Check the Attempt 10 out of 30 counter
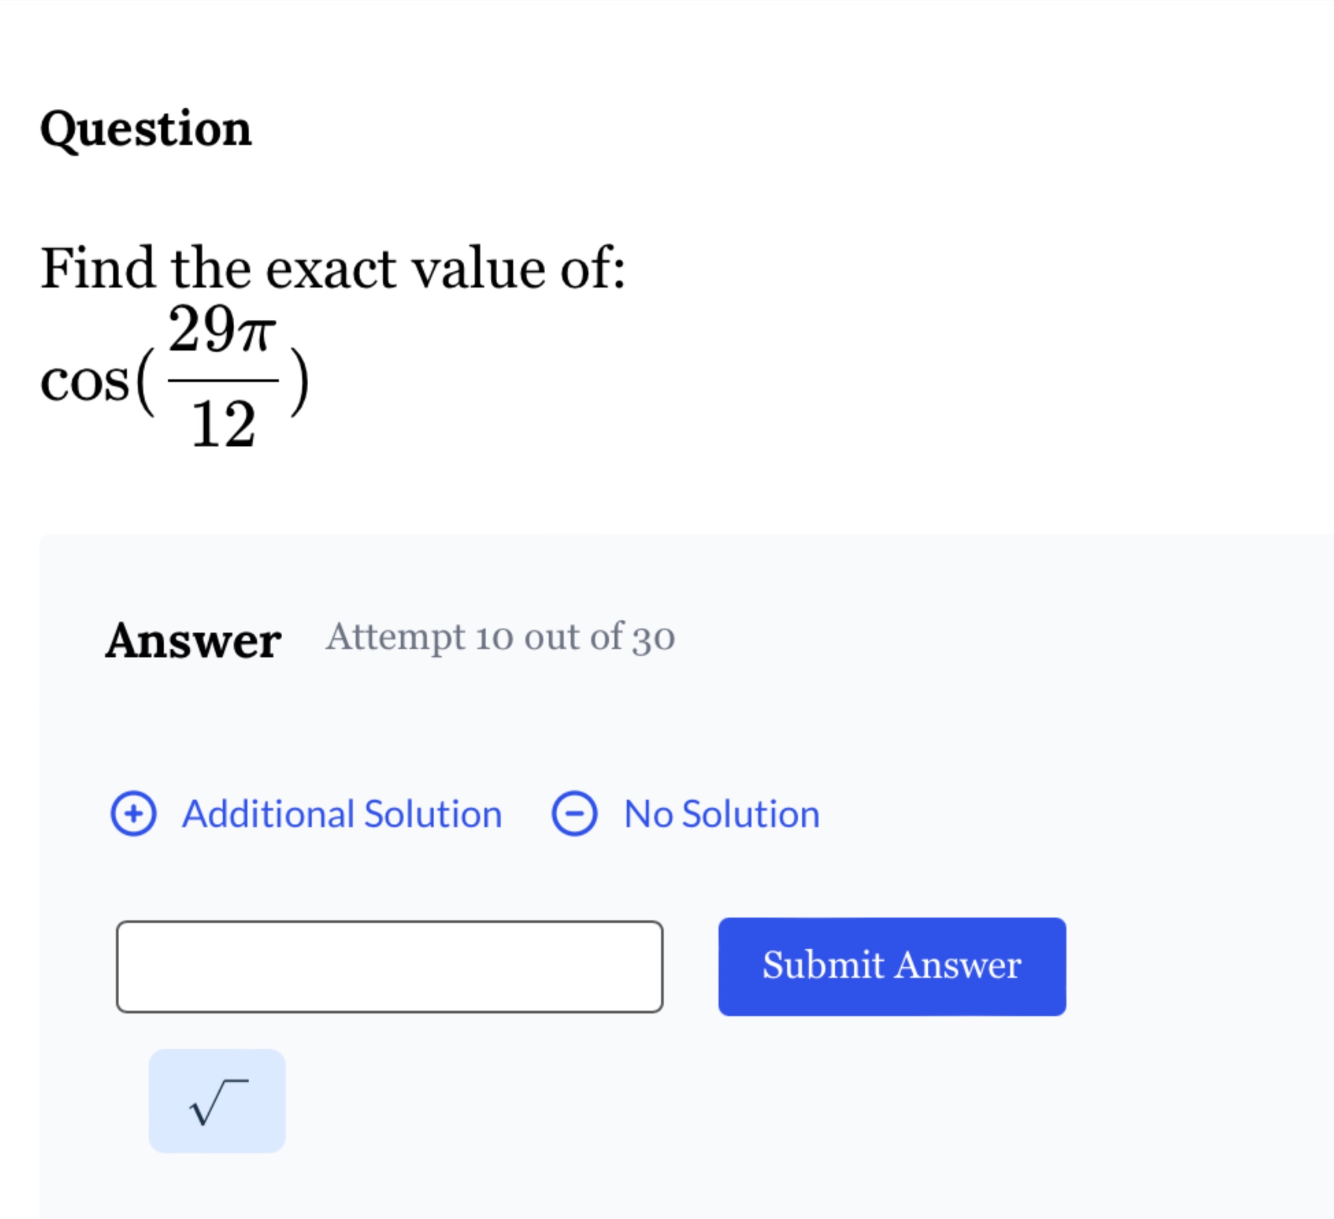The width and height of the screenshot is (1334, 1219). pyautogui.click(x=499, y=638)
